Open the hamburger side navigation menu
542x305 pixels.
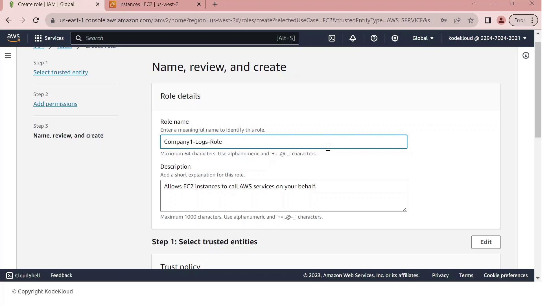[8, 55]
